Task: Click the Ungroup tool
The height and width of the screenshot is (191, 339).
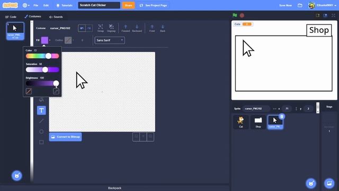Action: [111, 28]
